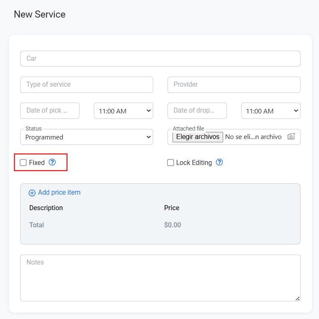Open the Date of drop-off field
The width and height of the screenshot is (319, 319).
tap(197, 111)
